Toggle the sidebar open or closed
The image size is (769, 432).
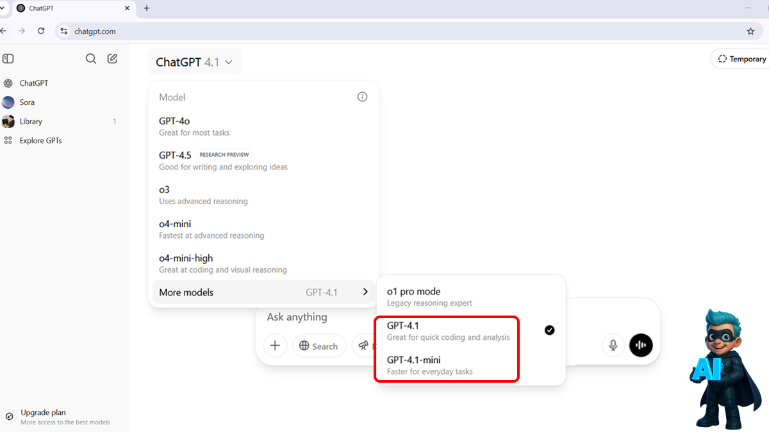[8, 59]
